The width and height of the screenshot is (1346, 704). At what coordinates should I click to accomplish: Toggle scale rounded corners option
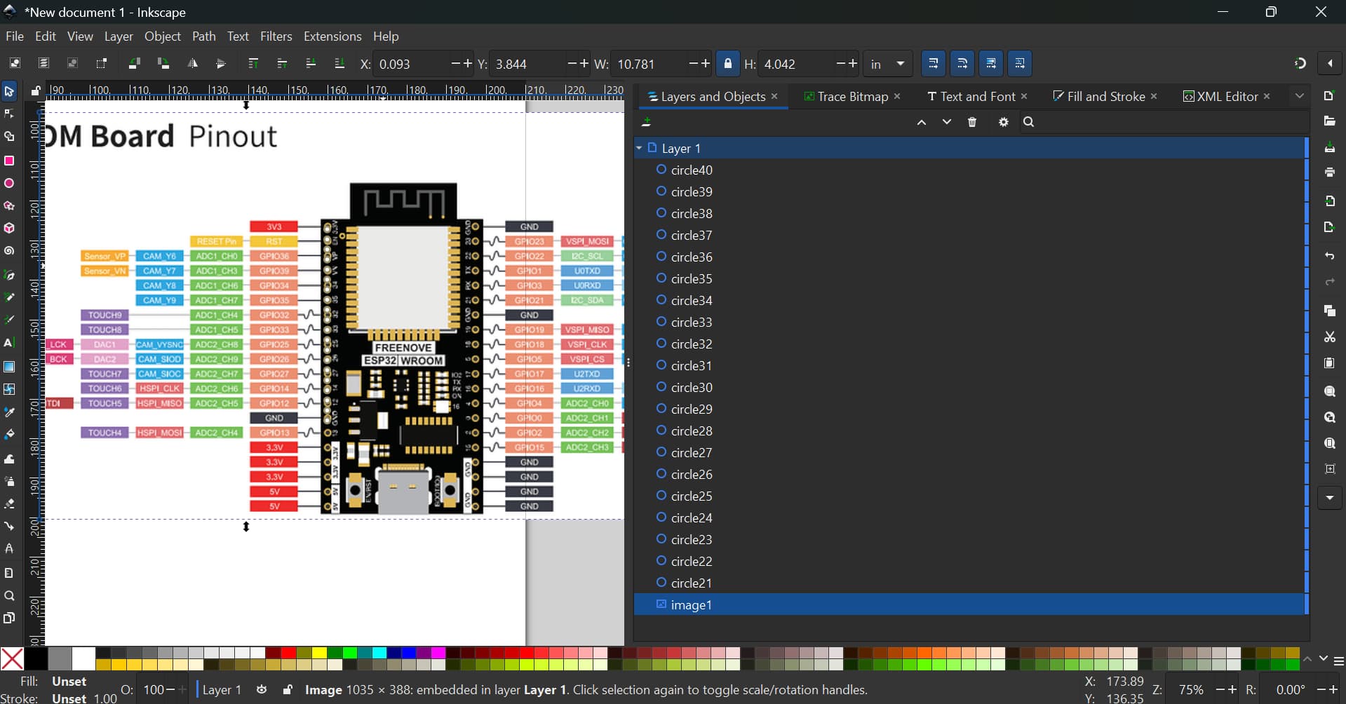click(x=962, y=64)
